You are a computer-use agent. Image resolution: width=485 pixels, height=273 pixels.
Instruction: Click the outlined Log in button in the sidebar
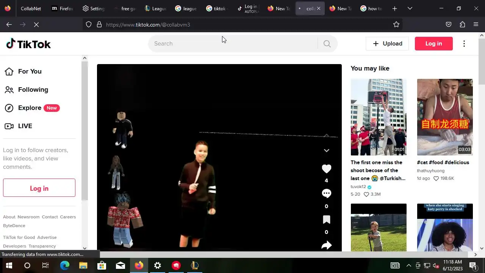(x=39, y=188)
